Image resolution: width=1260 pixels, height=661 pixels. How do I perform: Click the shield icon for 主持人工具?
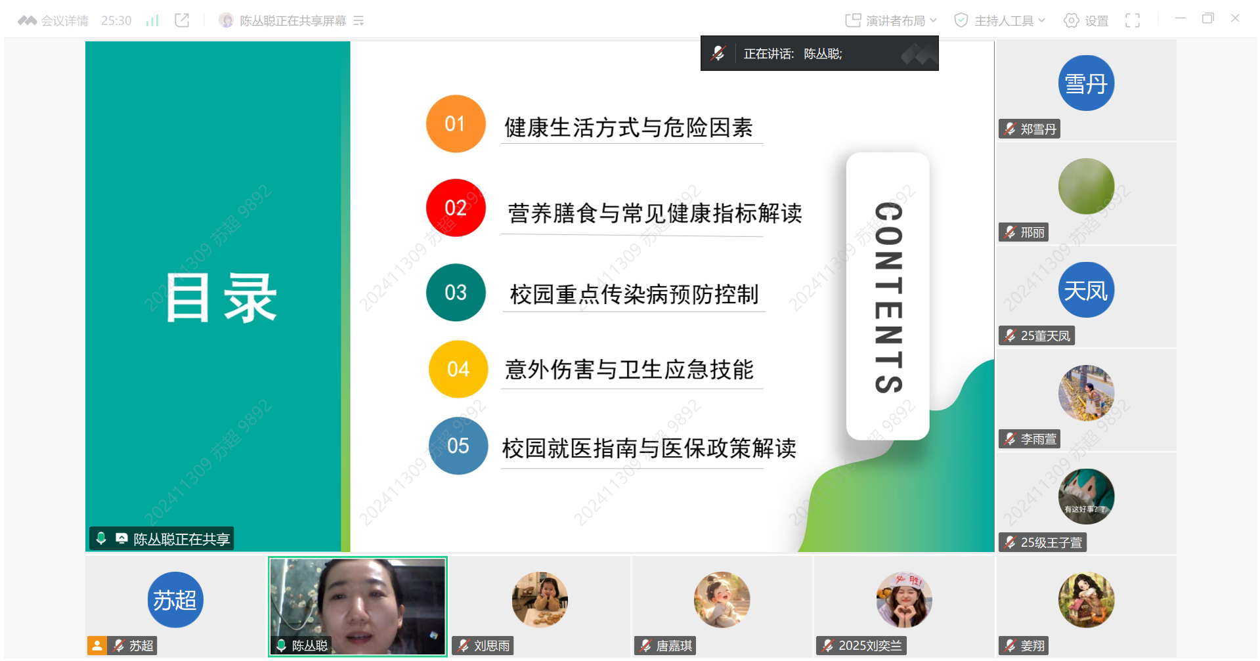[x=961, y=21]
